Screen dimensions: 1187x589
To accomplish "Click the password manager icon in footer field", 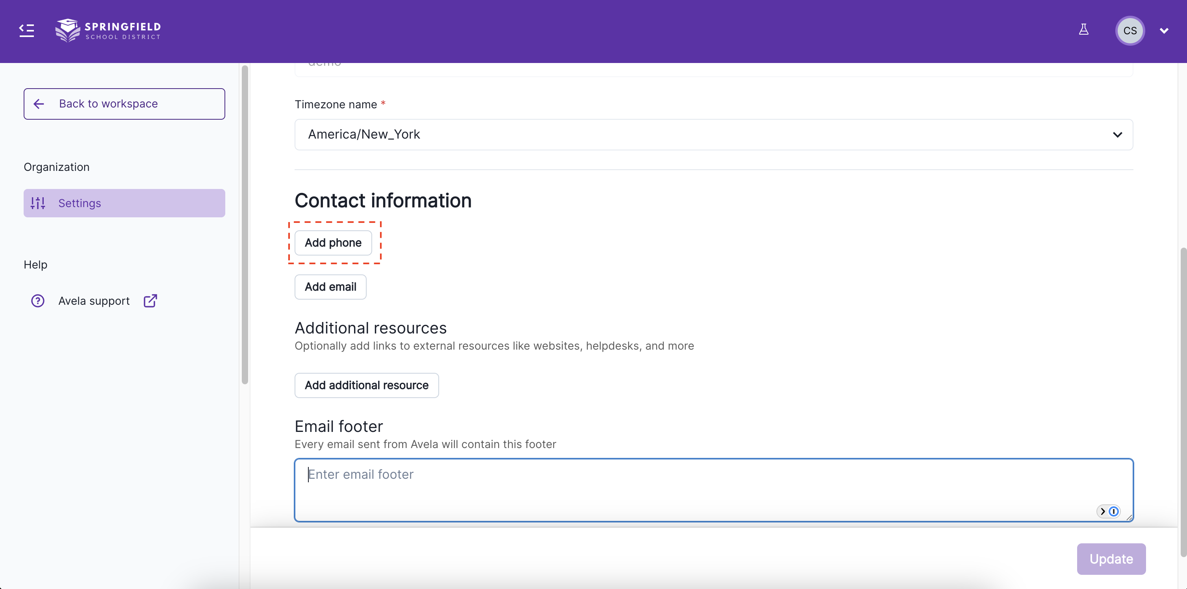I will point(1113,511).
